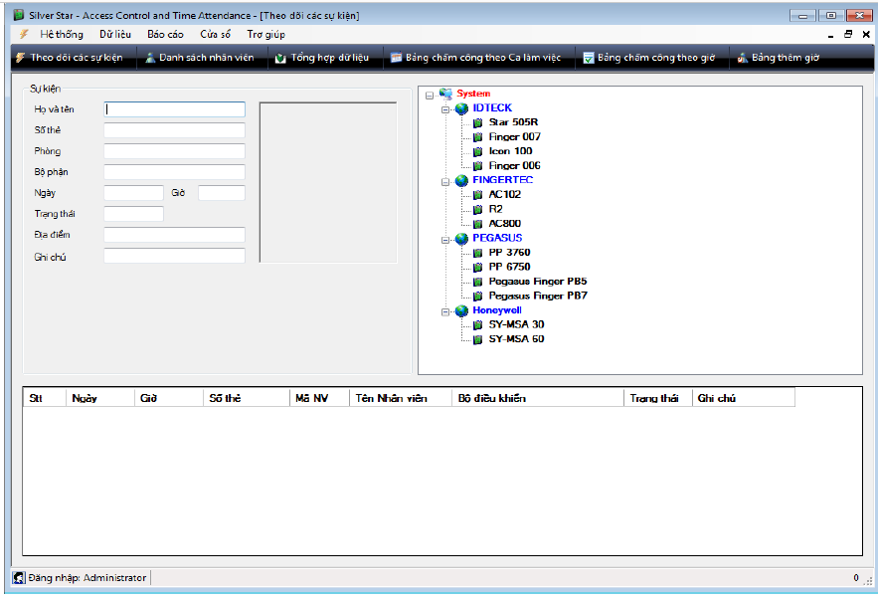The height and width of the screenshot is (598, 878).
Task: Open the Hệ thống menu
Action: 61,34
